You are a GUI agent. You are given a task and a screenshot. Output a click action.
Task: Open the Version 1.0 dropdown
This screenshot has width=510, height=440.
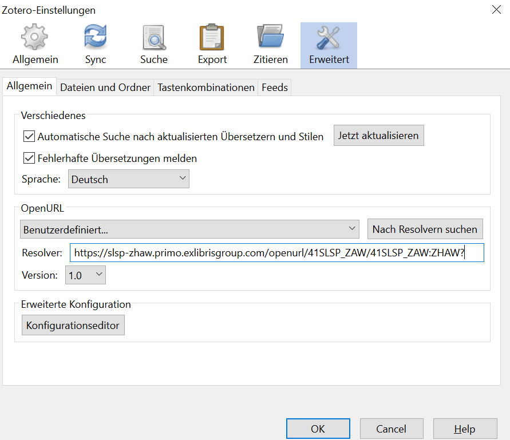pyautogui.click(x=85, y=275)
